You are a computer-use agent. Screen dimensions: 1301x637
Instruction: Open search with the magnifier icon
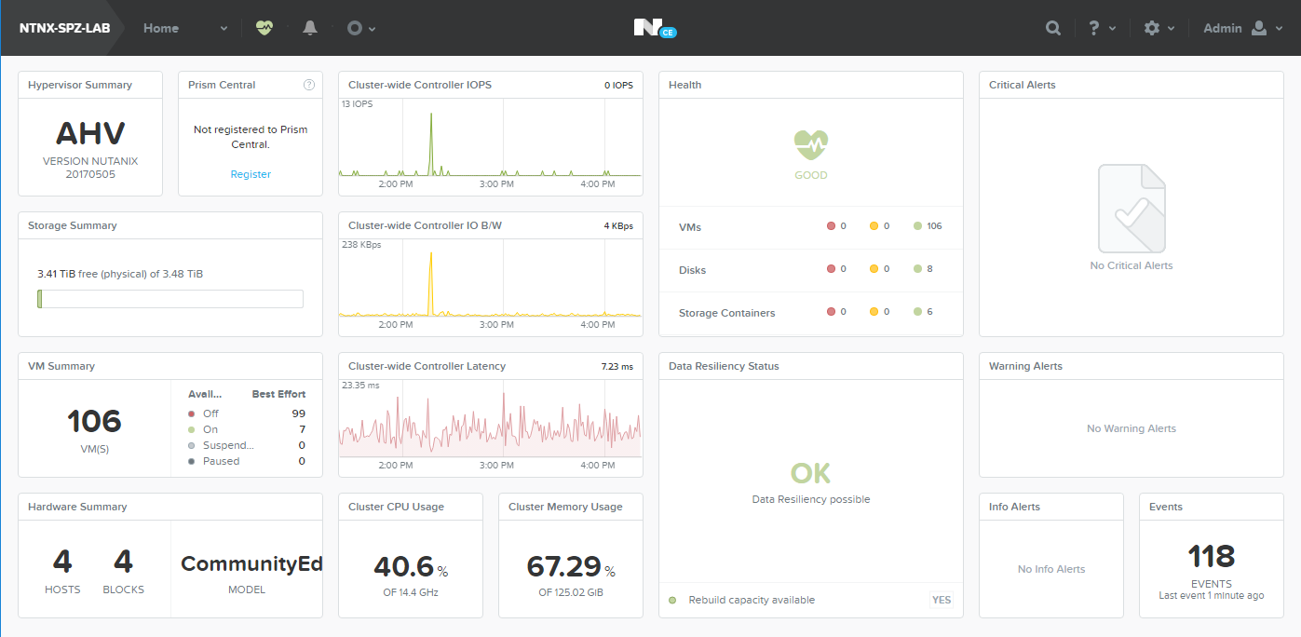click(1052, 28)
